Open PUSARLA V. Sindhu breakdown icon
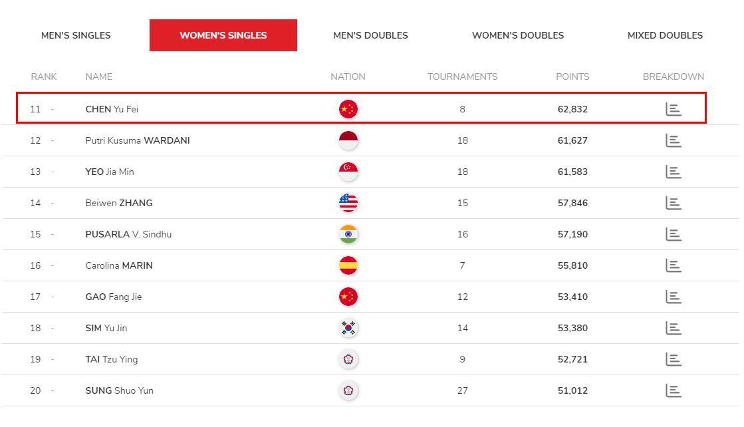744x427 pixels. pyautogui.click(x=674, y=234)
